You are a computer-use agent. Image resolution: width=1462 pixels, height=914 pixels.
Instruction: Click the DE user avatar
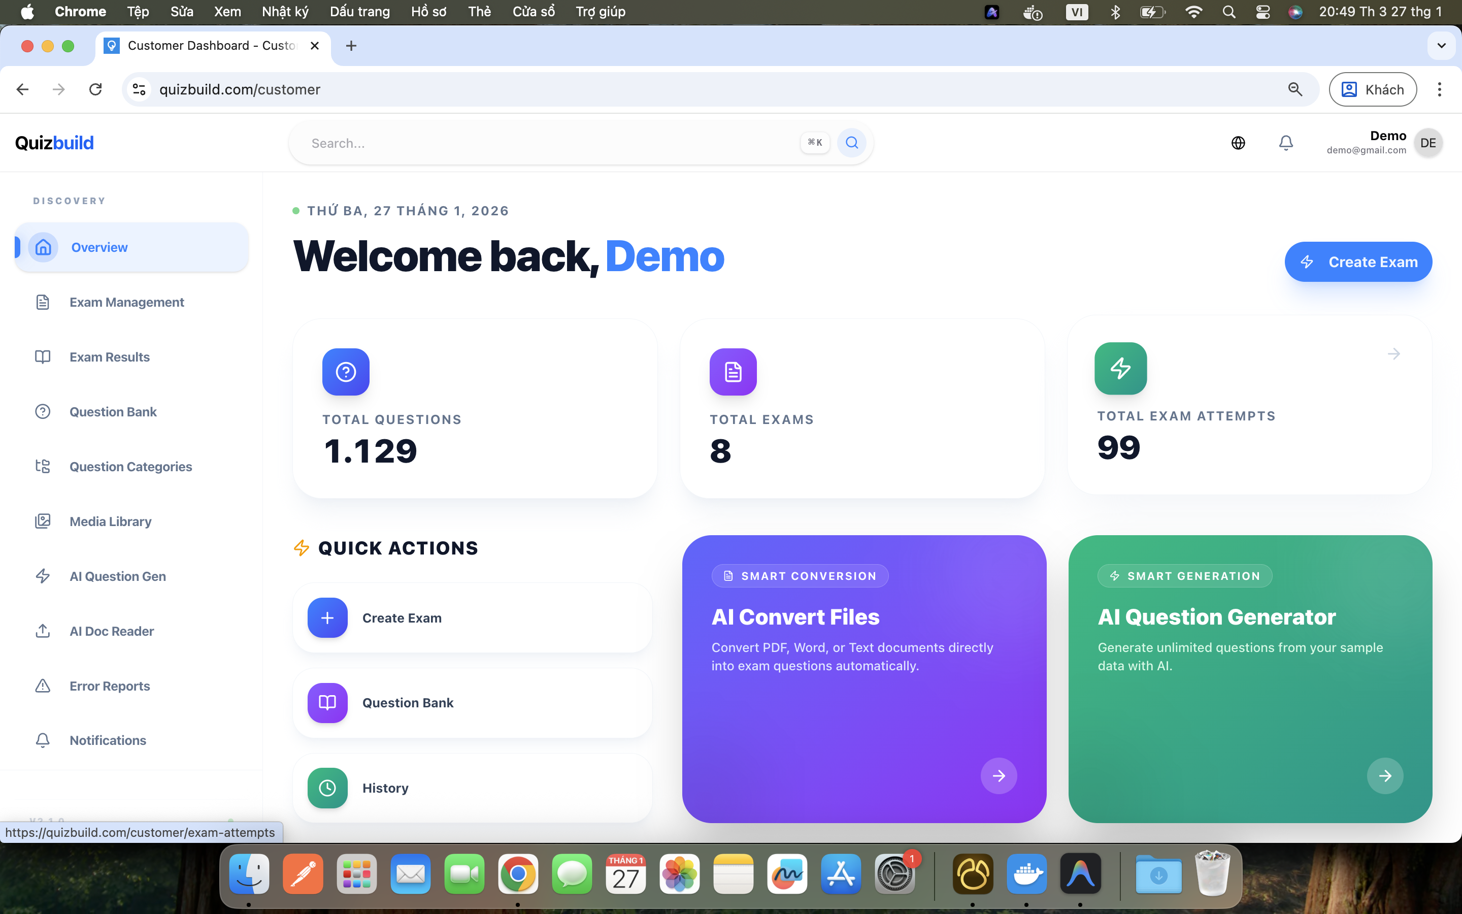[x=1428, y=143]
